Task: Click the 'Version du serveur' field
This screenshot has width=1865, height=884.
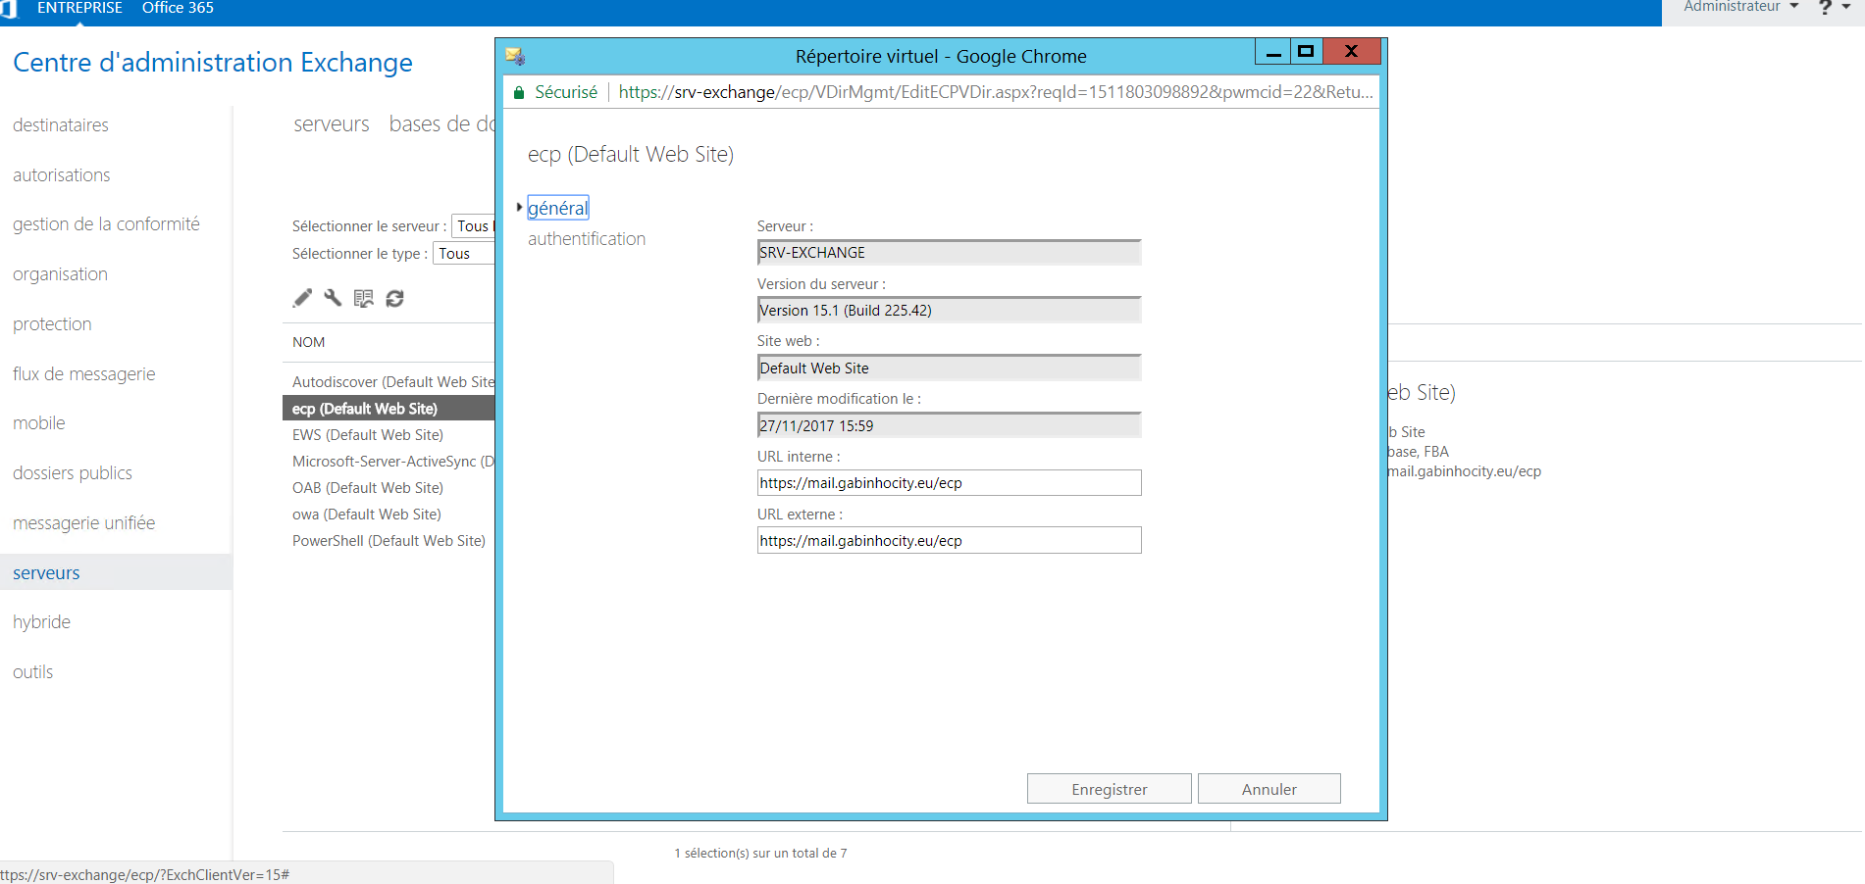Action: tap(950, 311)
